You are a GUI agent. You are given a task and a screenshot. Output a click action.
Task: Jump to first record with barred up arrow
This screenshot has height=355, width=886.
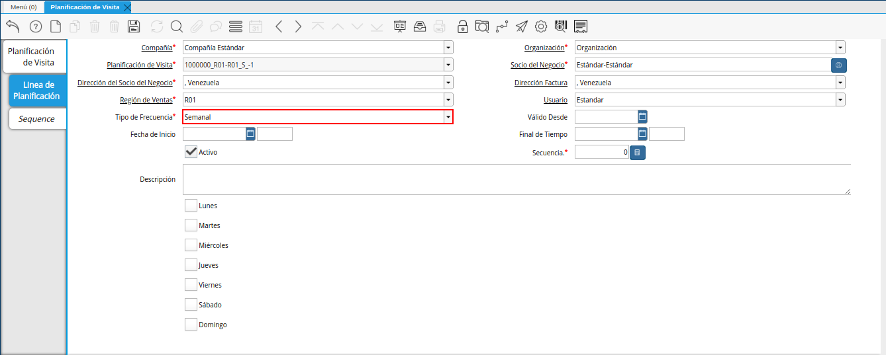(x=318, y=26)
